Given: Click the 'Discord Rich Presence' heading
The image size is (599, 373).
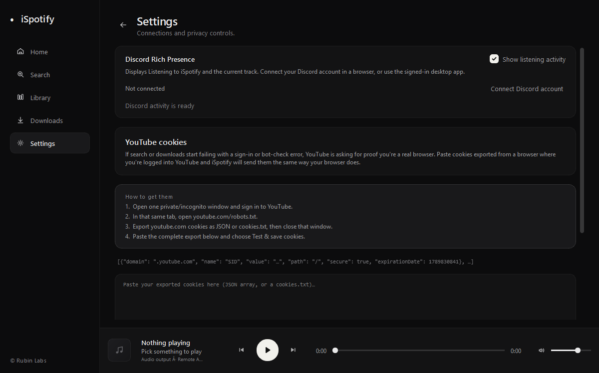Looking at the screenshot, I should (x=160, y=59).
